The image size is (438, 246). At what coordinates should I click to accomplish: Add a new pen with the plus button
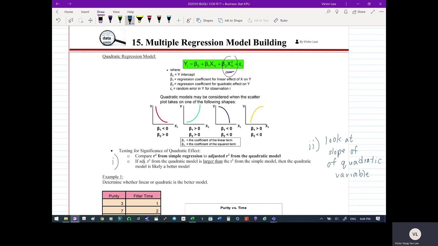pyautogui.click(x=178, y=20)
